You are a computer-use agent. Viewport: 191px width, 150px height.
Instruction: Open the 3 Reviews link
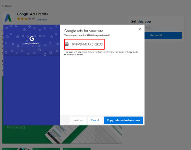click(42, 19)
